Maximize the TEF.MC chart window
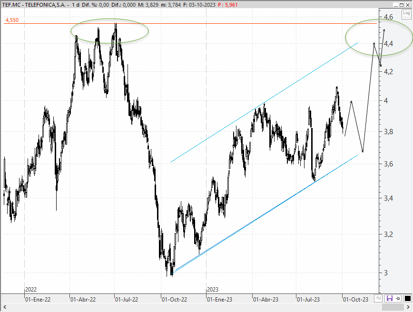The image size is (413, 312). [402, 5]
